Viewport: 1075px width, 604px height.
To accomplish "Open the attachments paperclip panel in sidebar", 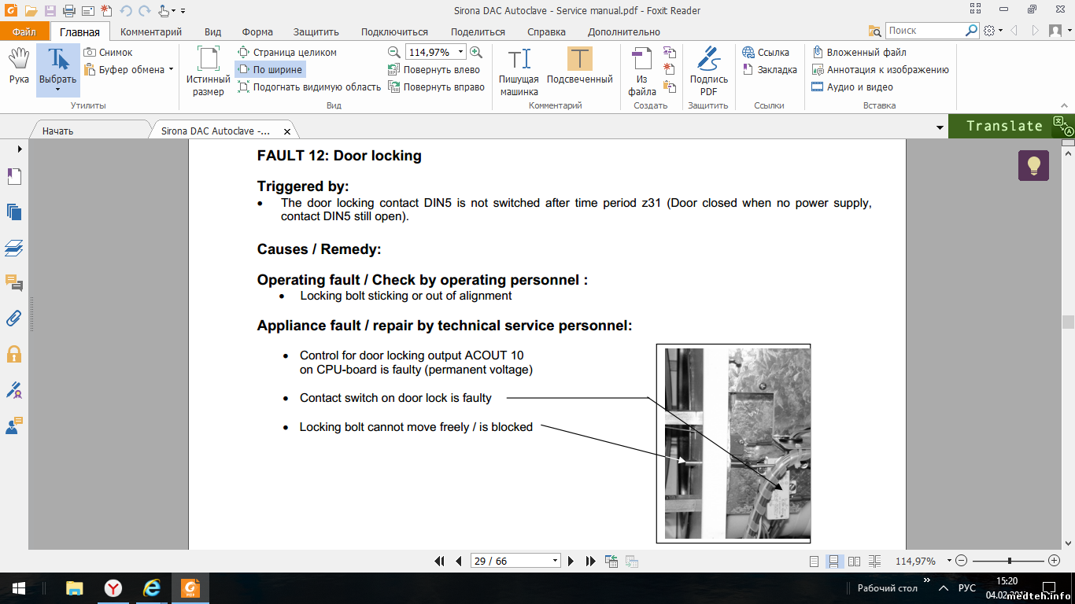I will [x=13, y=319].
